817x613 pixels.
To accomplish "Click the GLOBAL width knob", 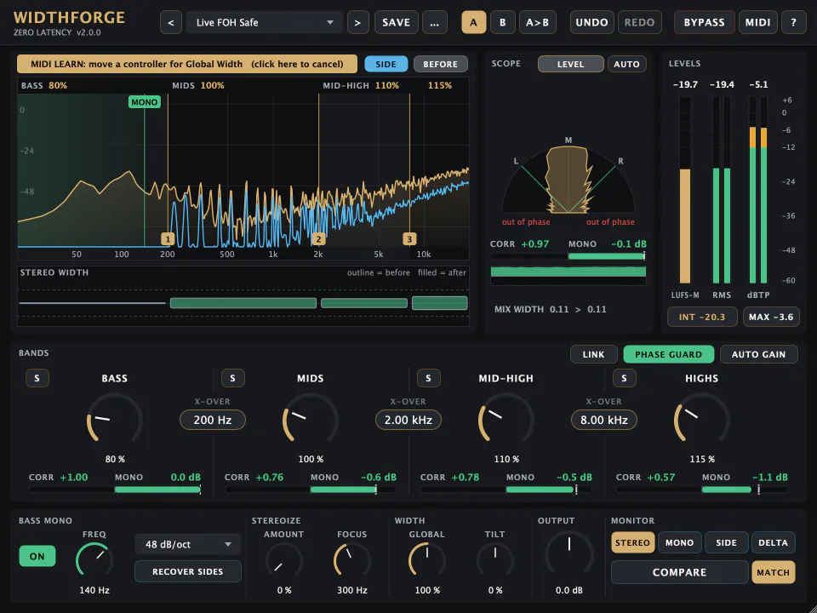I will click(x=427, y=561).
